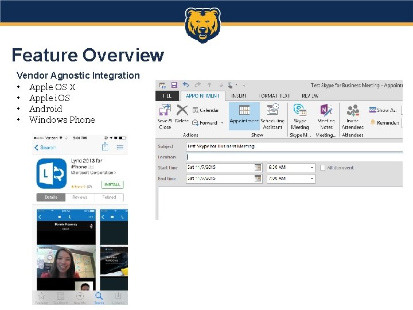Image resolution: width=413 pixels, height=310 pixels.
Task: Switch to the FORMAT TEXT ribbon tab
Action: pyautogui.click(x=274, y=96)
